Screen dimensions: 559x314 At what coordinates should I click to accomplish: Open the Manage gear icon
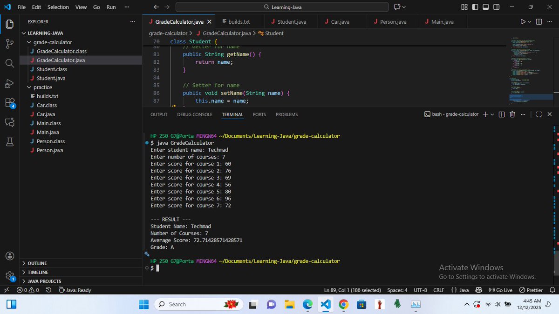click(9, 275)
